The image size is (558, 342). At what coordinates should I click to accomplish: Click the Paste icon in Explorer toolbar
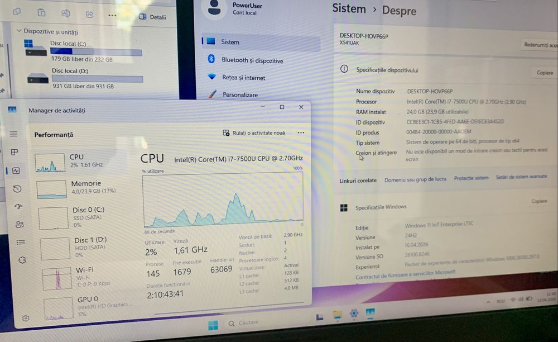coord(41,12)
